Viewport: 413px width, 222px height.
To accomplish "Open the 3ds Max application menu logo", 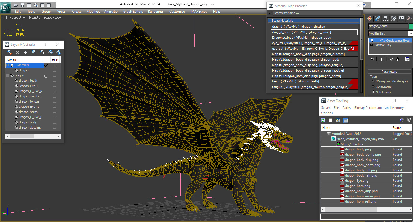I will coord(5,7).
